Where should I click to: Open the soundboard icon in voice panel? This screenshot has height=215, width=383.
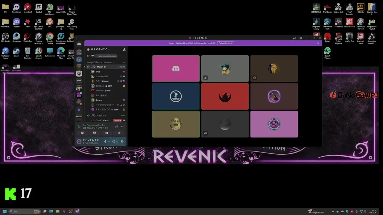click(119, 133)
